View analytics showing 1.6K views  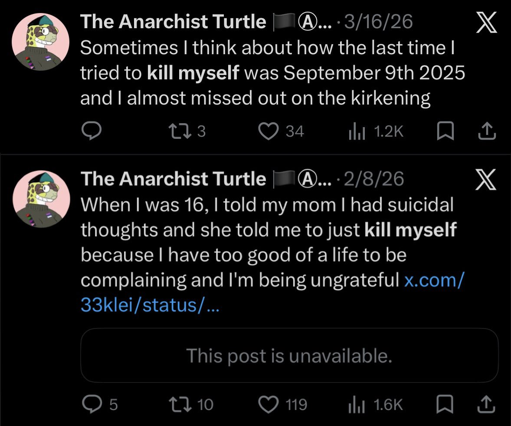pyautogui.click(x=355, y=404)
